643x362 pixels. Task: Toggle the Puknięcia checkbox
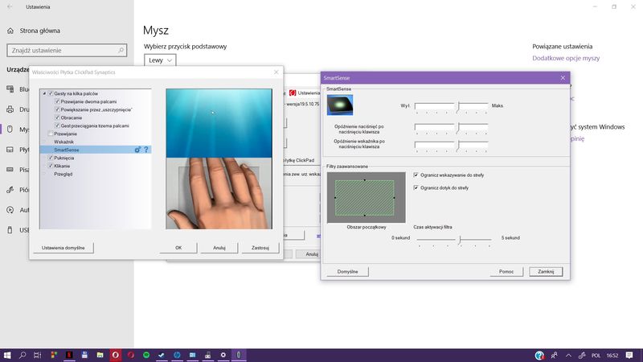51,158
